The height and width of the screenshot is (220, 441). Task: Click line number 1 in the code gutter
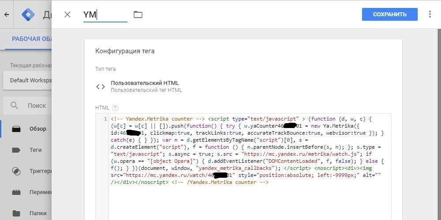pos(105,119)
